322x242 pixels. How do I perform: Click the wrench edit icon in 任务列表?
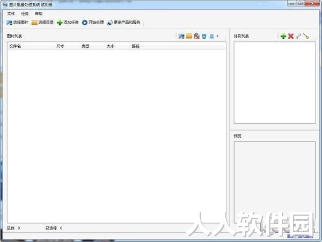tap(298, 36)
